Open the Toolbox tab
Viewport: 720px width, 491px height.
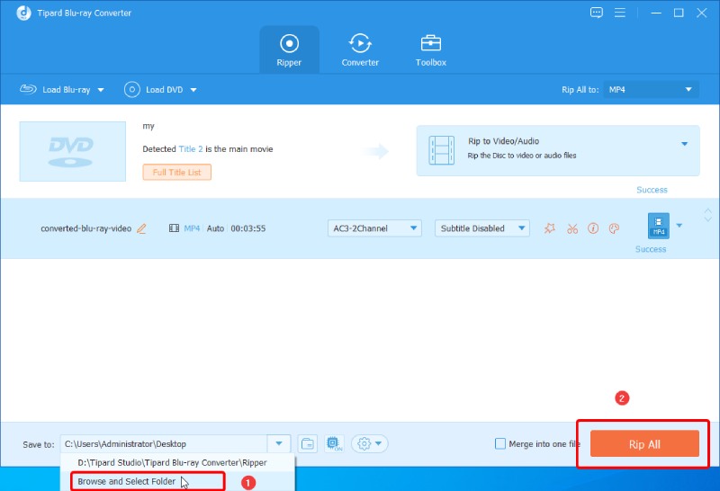point(431,50)
